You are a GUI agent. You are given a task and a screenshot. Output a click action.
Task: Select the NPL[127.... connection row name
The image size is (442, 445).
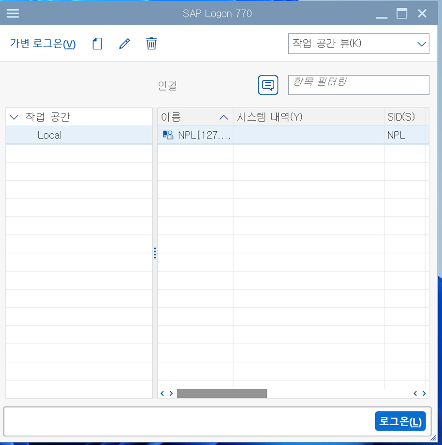pyautogui.click(x=204, y=135)
